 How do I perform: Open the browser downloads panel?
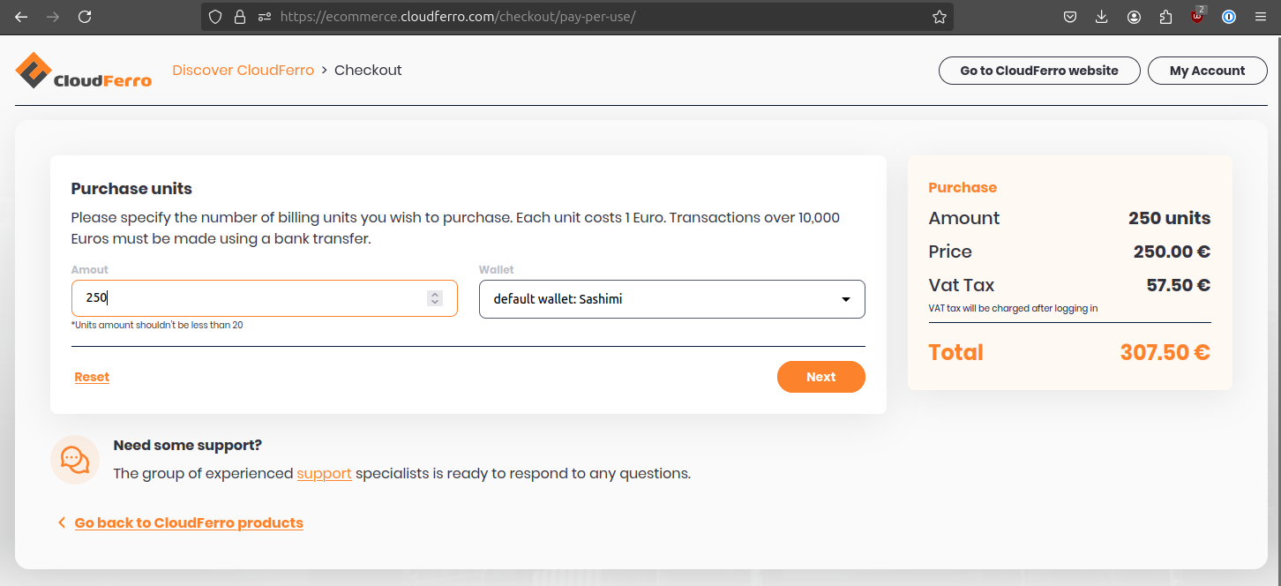(1101, 17)
